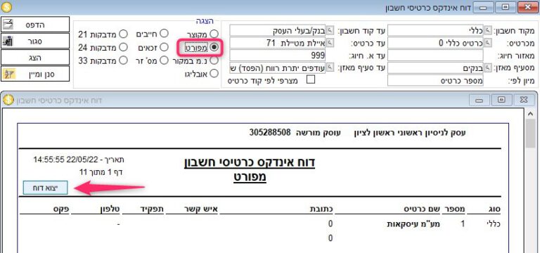This screenshot has width=540, height=253.
Task: Click the exit icon on סגור button
Action: 8,41
